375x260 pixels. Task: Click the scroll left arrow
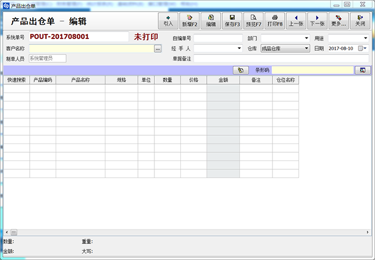(7, 232)
